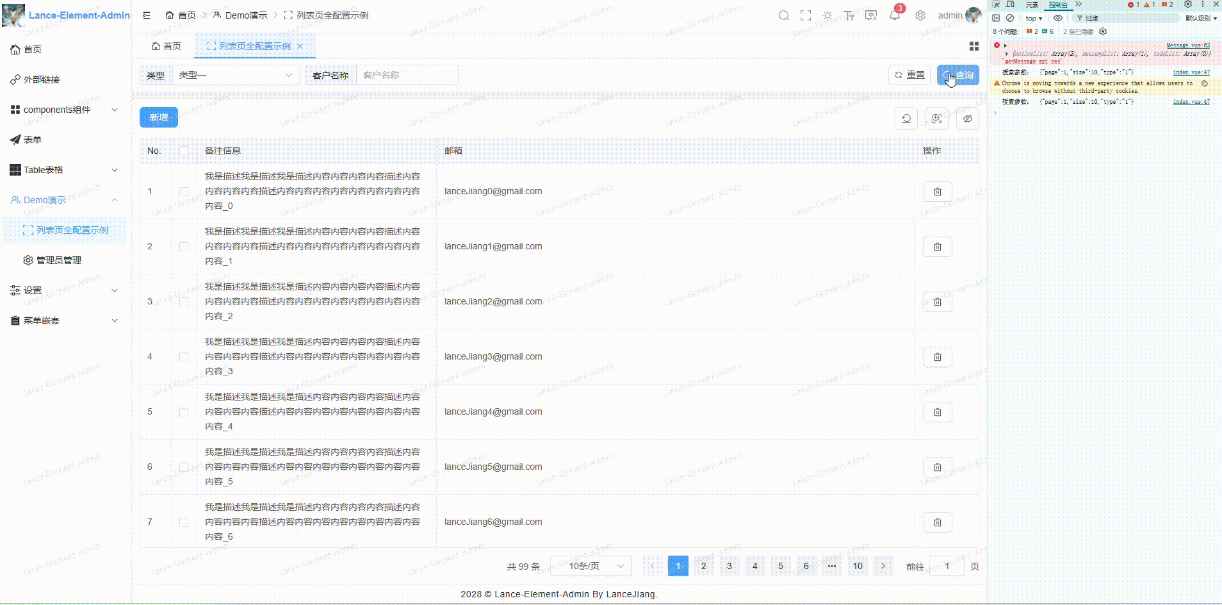1222x605 pixels.
Task: Open the language switcher icon
Action: click(870, 15)
